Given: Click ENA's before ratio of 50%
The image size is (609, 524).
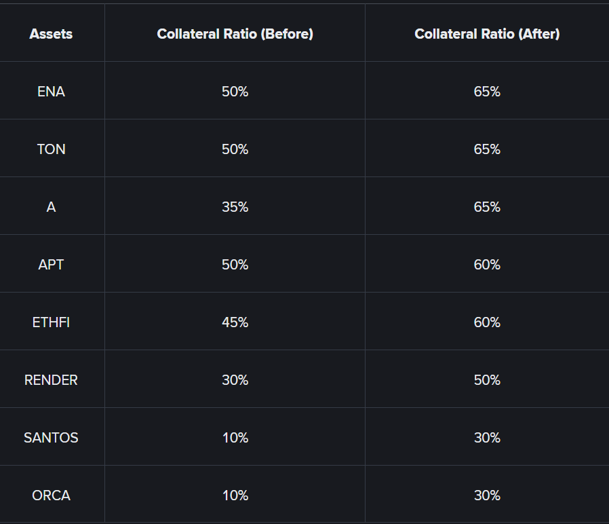Looking at the screenshot, I should coord(235,92).
